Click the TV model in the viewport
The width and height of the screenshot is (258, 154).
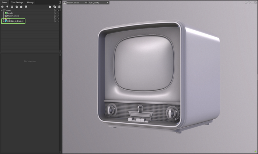[x=159, y=77]
